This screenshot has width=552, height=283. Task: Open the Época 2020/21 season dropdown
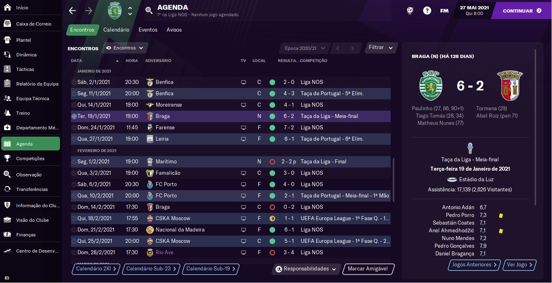point(304,48)
